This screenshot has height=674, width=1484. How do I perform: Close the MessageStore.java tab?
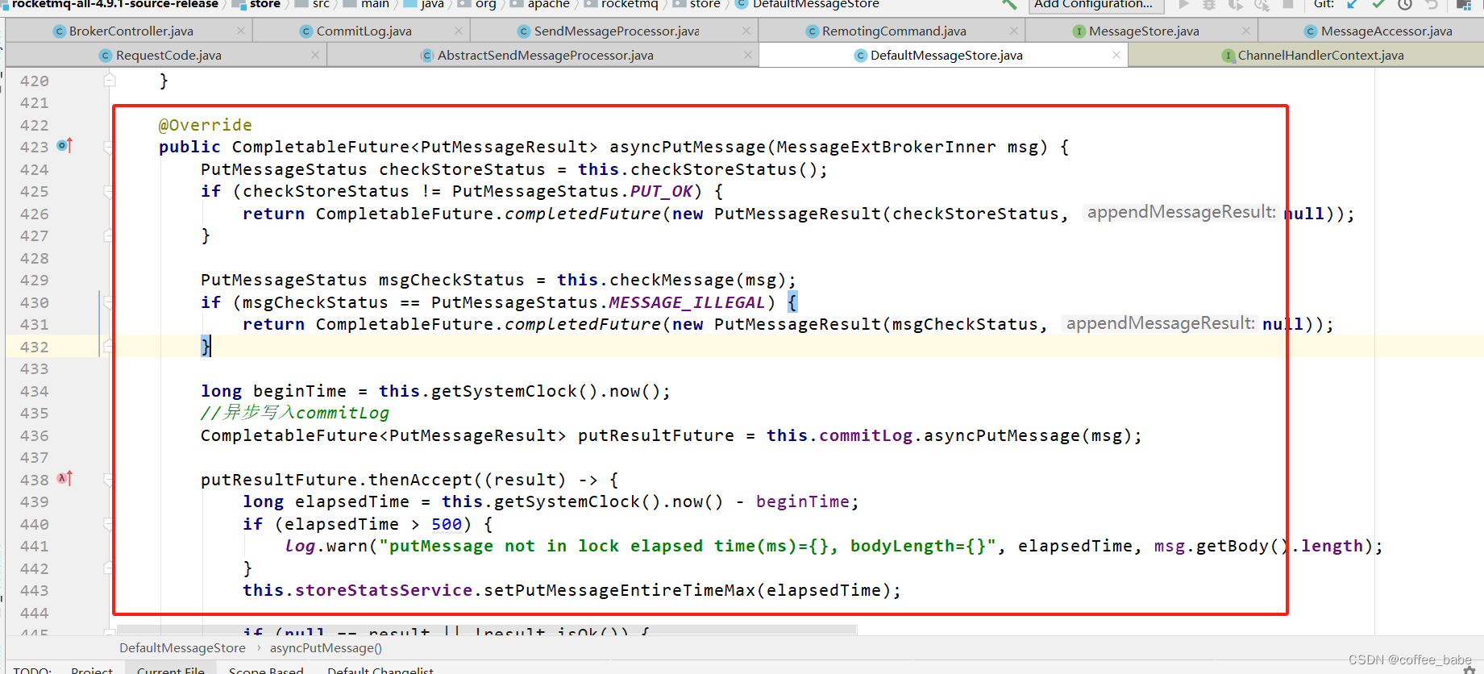1246,31
